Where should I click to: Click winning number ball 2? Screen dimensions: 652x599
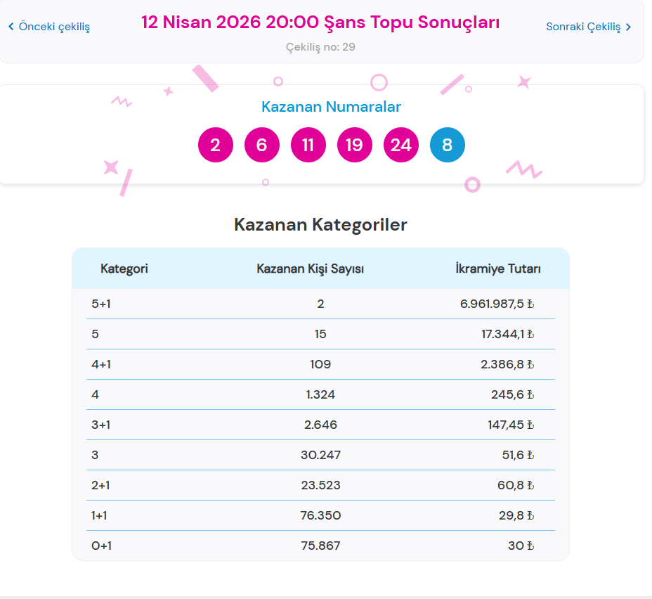coord(216,145)
